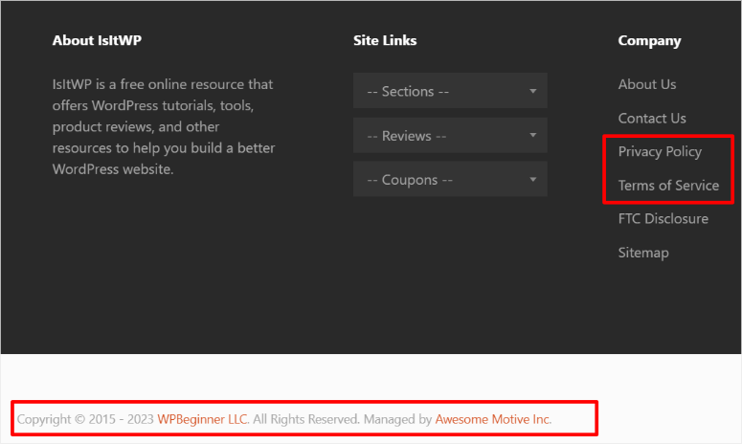Visit the Awesome Motive Inc. link
742x444 pixels.
[x=493, y=419]
